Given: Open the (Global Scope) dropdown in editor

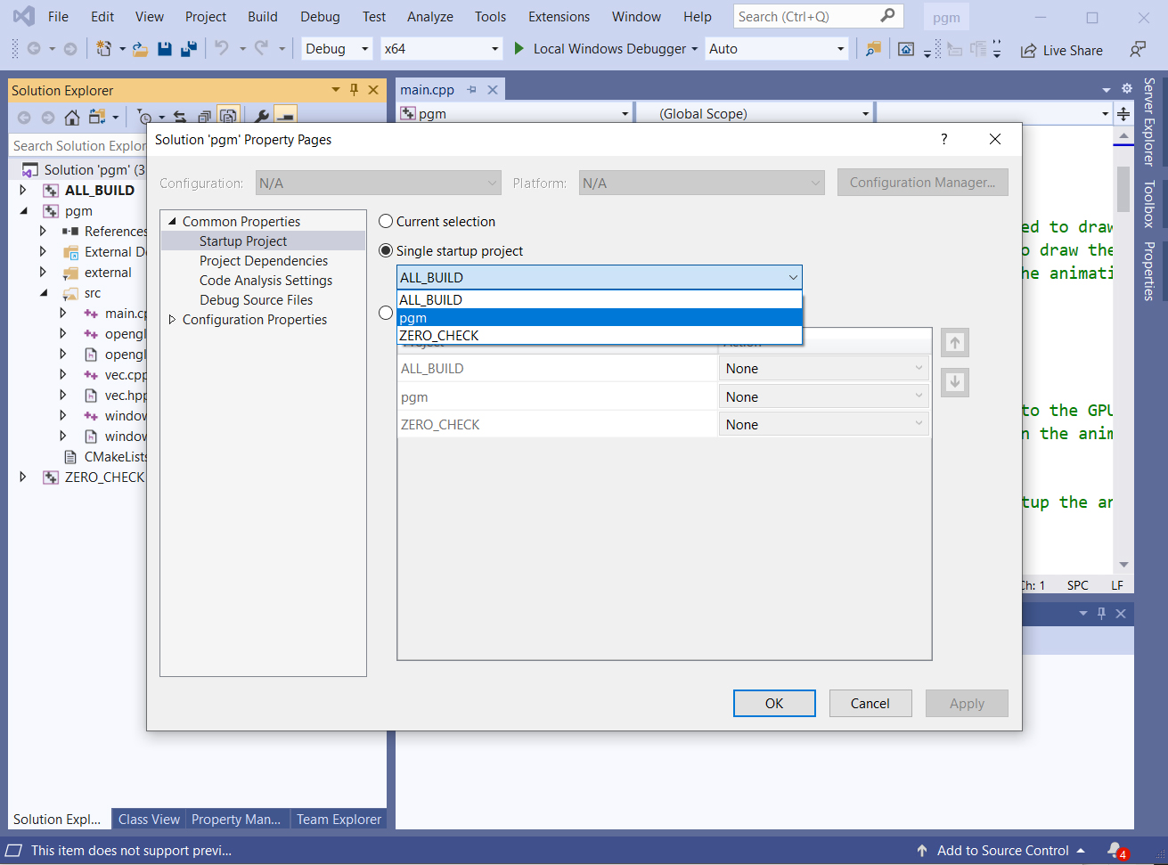Looking at the screenshot, I should coord(756,114).
